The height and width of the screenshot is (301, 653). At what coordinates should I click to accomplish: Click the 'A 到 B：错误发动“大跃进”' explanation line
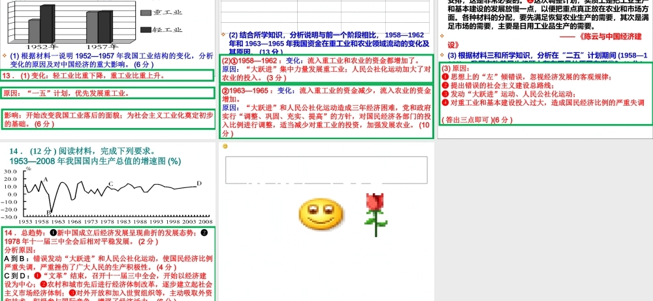coord(108,262)
